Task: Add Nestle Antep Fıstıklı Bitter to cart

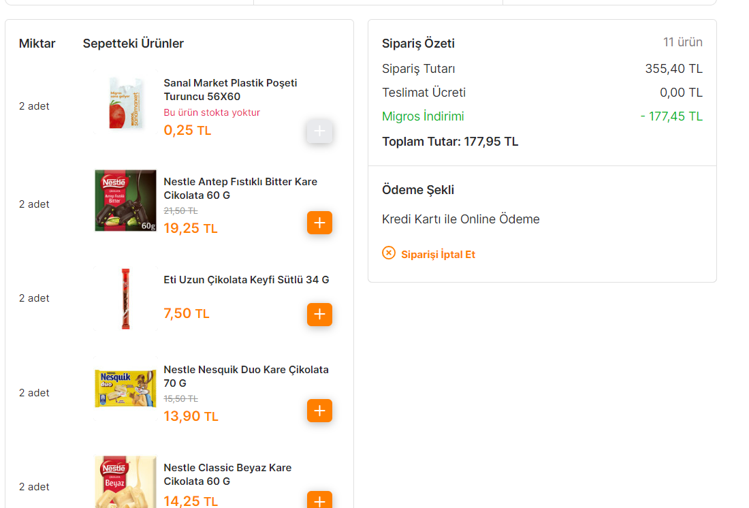Action: (x=319, y=223)
